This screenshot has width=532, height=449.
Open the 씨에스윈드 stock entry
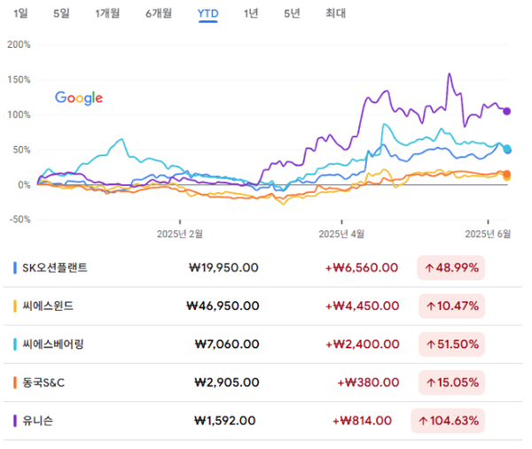(x=50, y=306)
